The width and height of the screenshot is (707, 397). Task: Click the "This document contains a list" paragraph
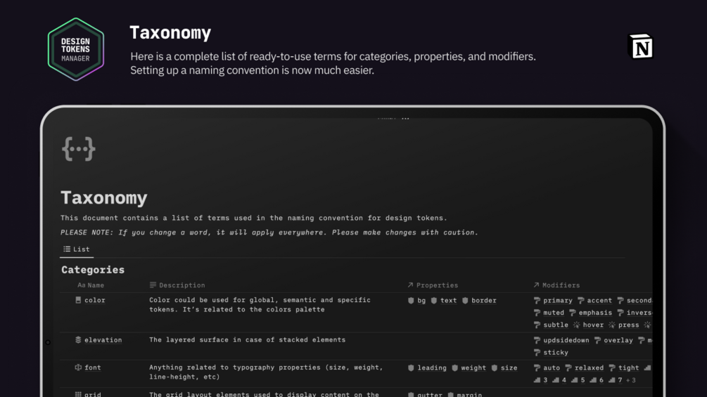click(253, 218)
